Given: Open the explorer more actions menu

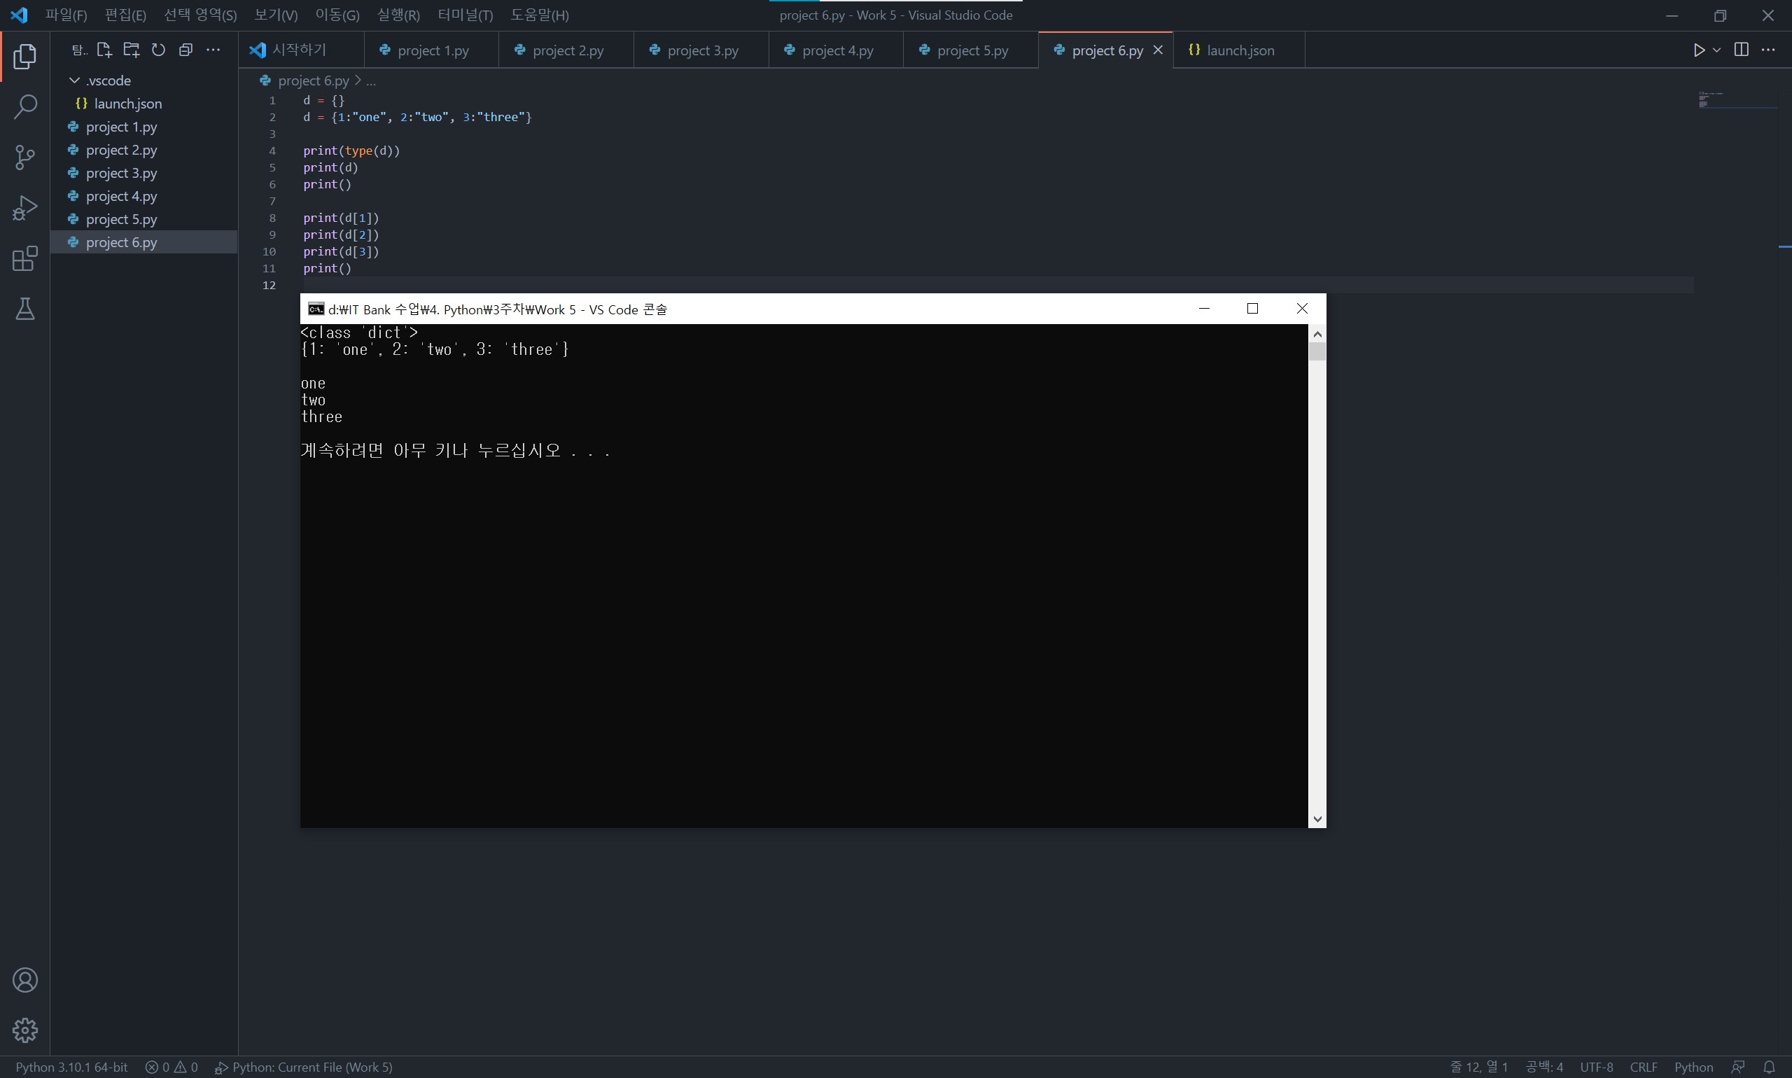Looking at the screenshot, I should pyautogui.click(x=213, y=50).
